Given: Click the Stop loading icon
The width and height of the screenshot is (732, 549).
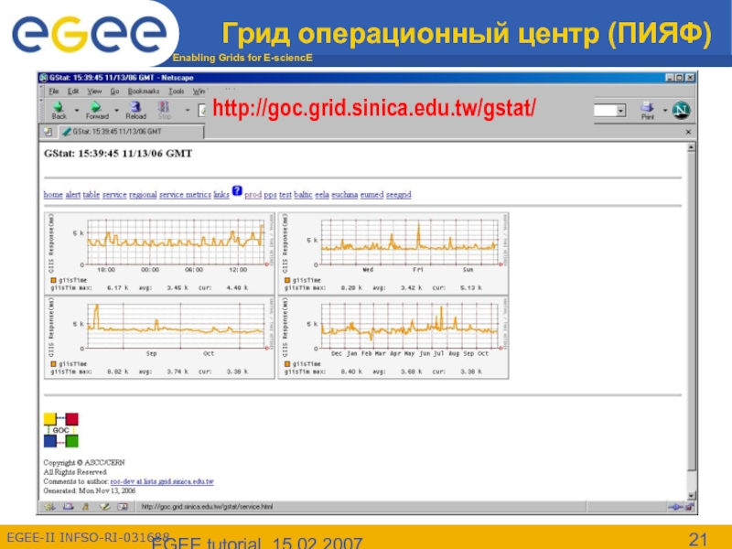Looking at the screenshot, I should tap(164, 107).
